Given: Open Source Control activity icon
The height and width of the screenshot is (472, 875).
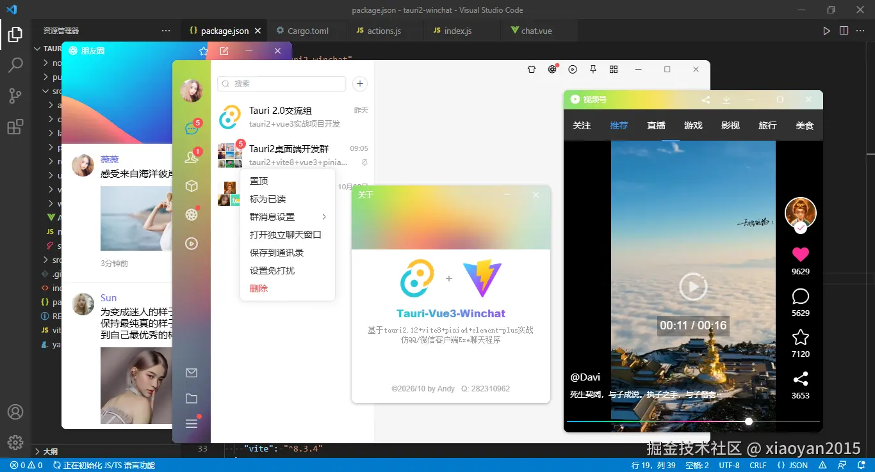Looking at the screenshot, I should pos(15,96).
